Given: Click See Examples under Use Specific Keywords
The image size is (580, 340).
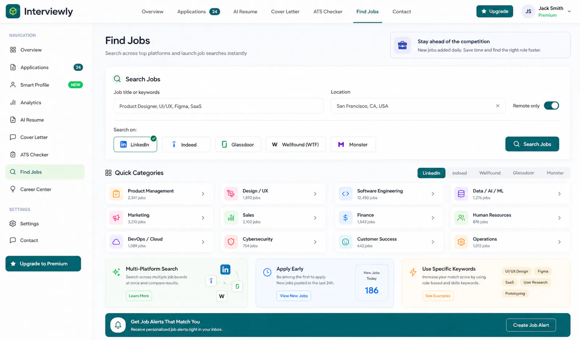Looking at the screenshot, I should point(438,296).
